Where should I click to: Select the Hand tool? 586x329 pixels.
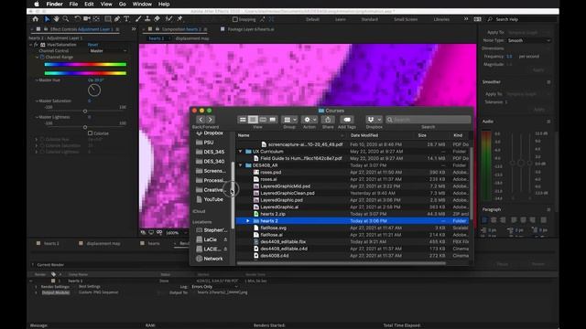[56, 18]
